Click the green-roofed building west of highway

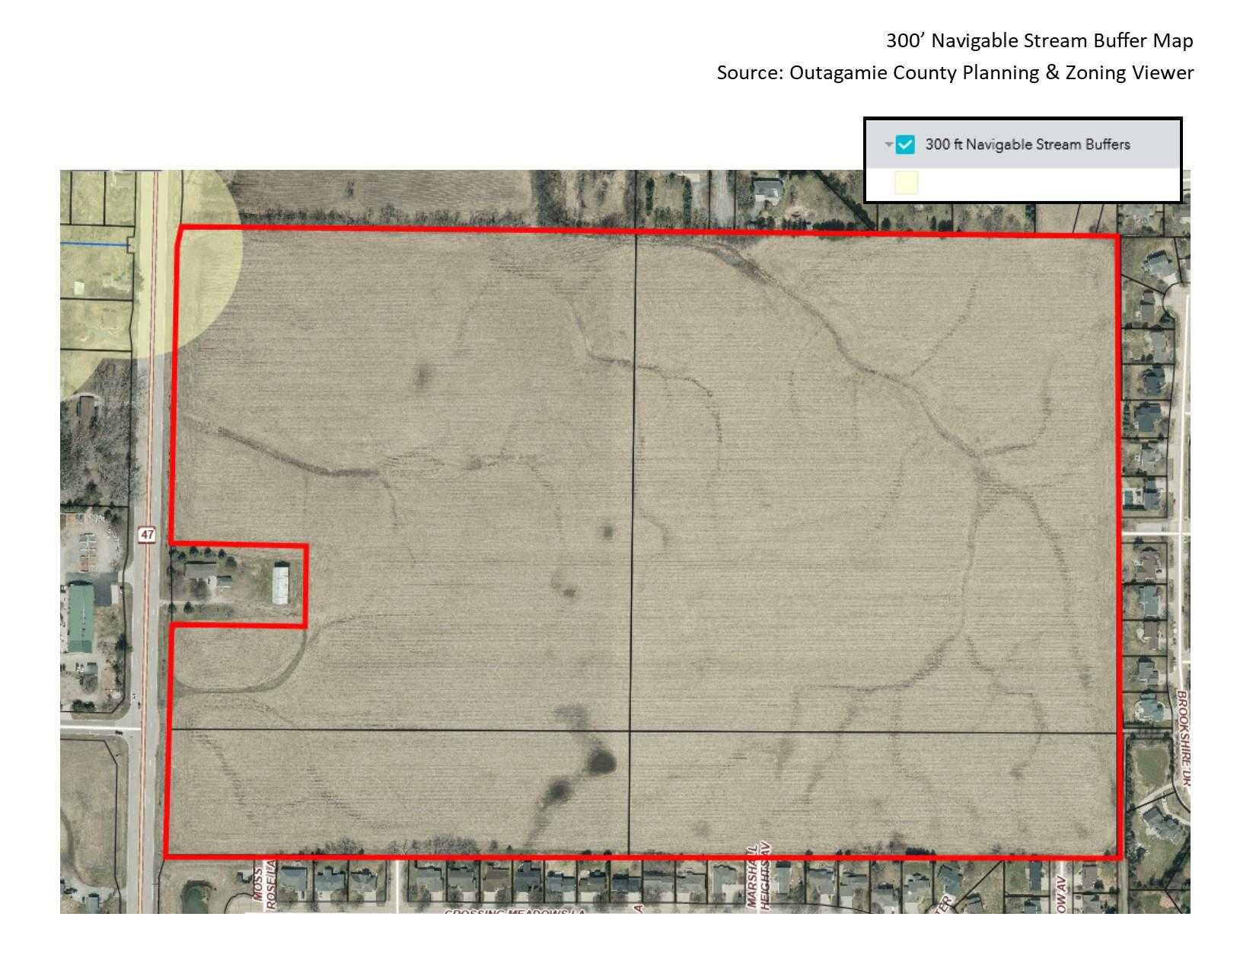pyautogui.click(x=80, y=617)
